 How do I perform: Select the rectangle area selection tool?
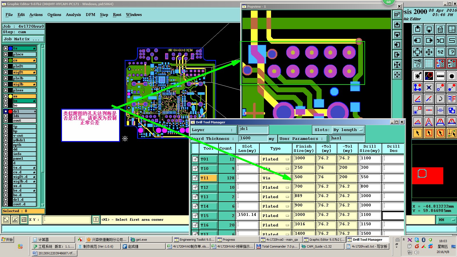point(429,133)
